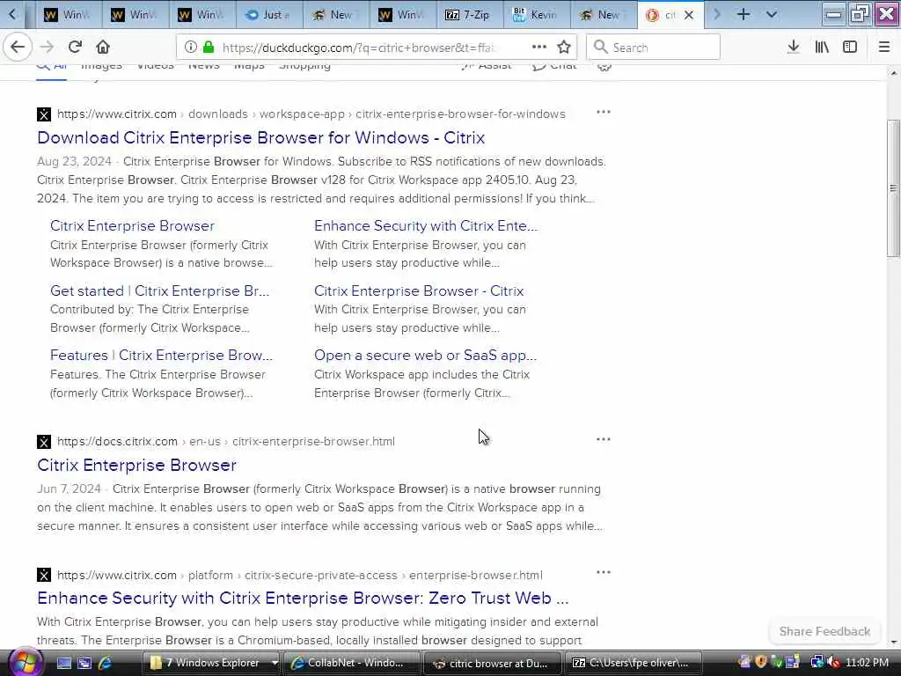
Task: Open 'Features | Citrix Enterprise Brow...' sitelink
Action: [161, 356]
